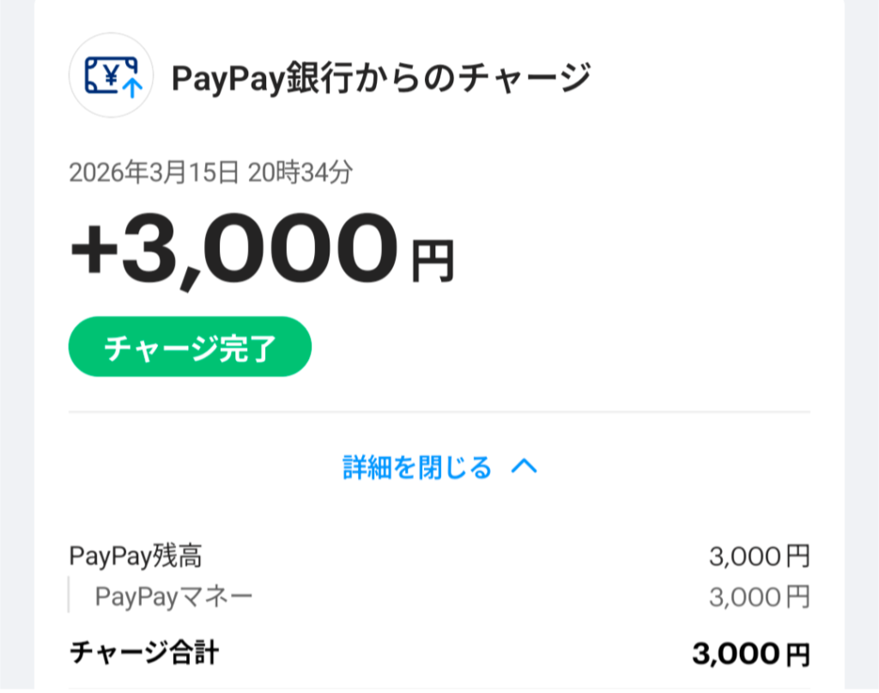Click the PayPay残高 value of 3,000円
Viewport: 879px width, 693px height.
click(759, 556)
